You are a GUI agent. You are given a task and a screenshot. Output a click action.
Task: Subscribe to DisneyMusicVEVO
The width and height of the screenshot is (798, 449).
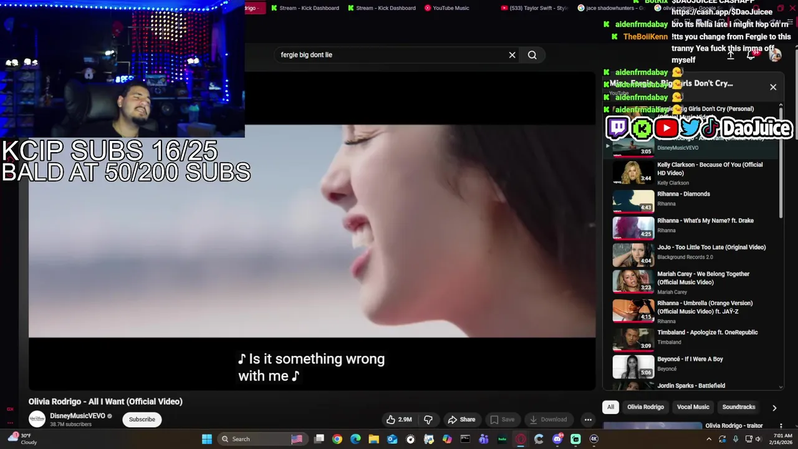(142, 419)
